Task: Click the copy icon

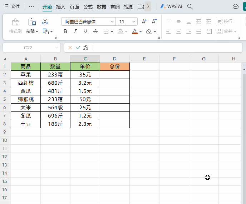Action: click(x=46, y=31)
